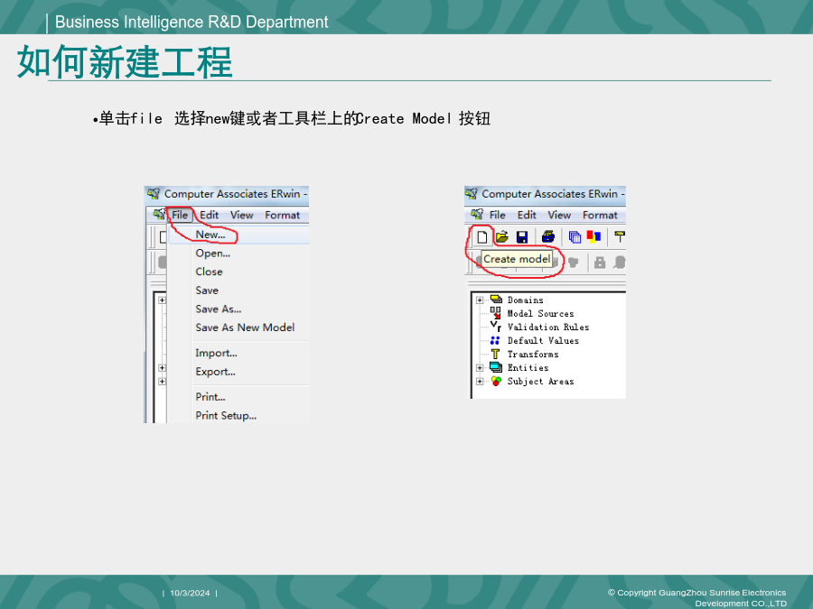Image resolution: width=813 pixels, height=609 pixels.
Task: Open View menu in the right ERwin window
Action: coord(559,215)
